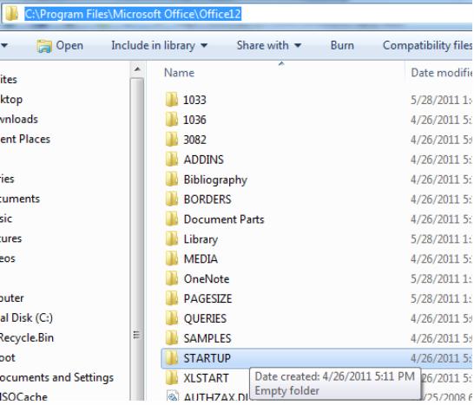Click the navigation pane scrollbar thumb

click(x=137, y=238)
